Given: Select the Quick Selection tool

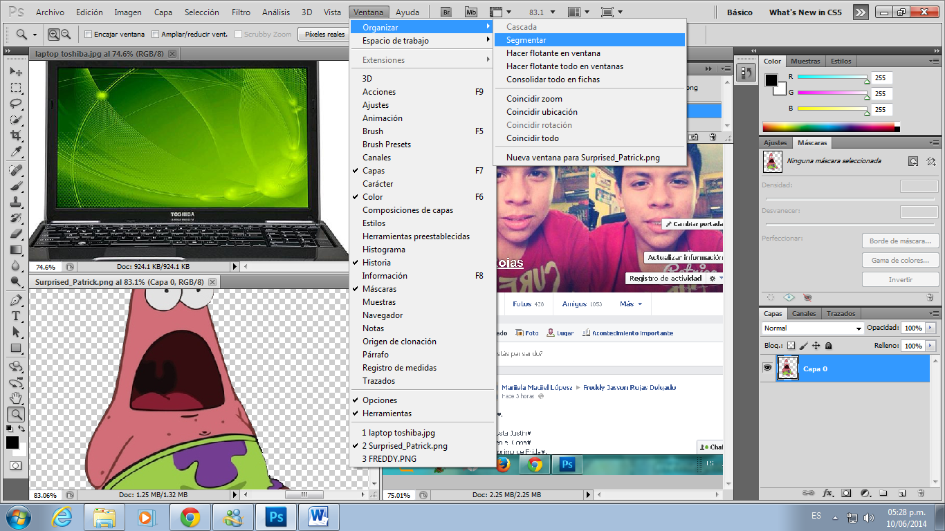Looking at the screenshot, I should click(x=15, y=120).
